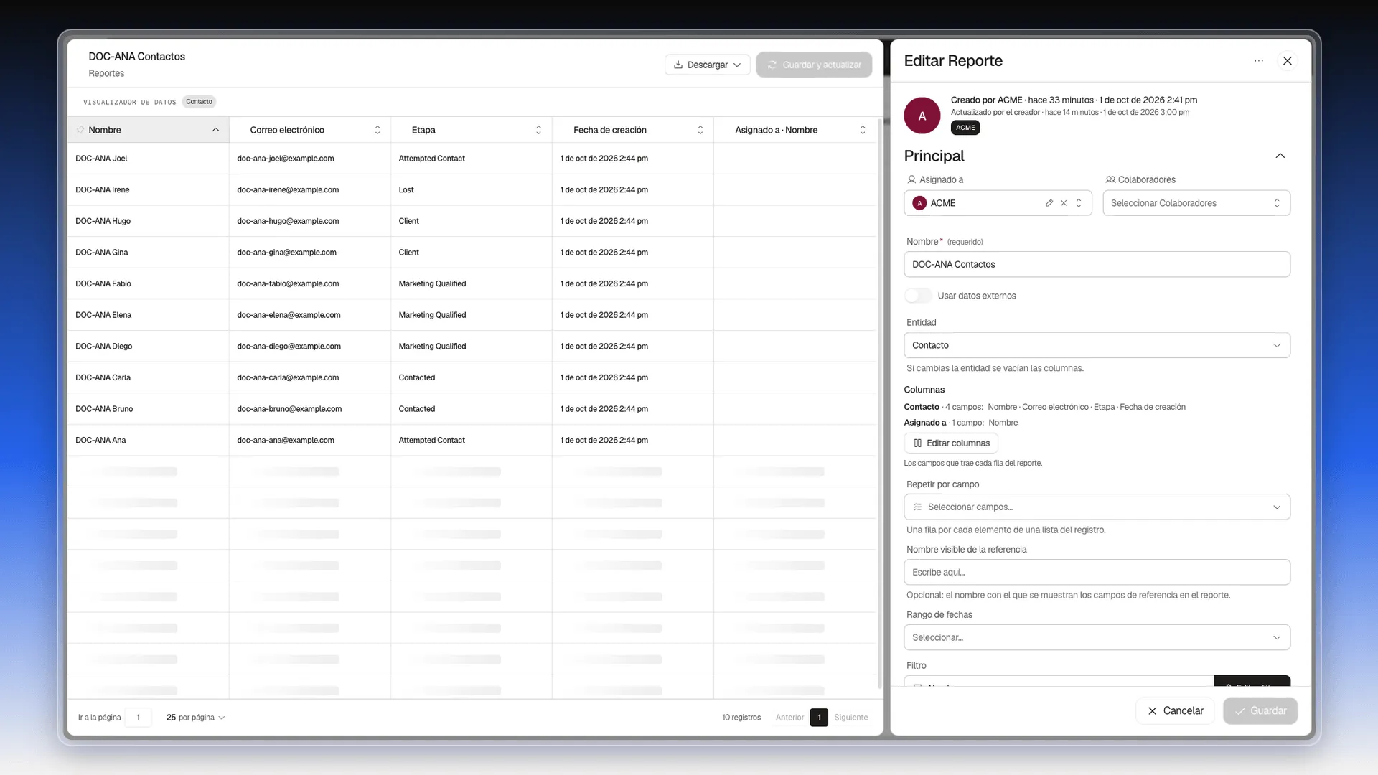Collapse the Principal section chevron
The image size is (1378, 775).
1280,156
